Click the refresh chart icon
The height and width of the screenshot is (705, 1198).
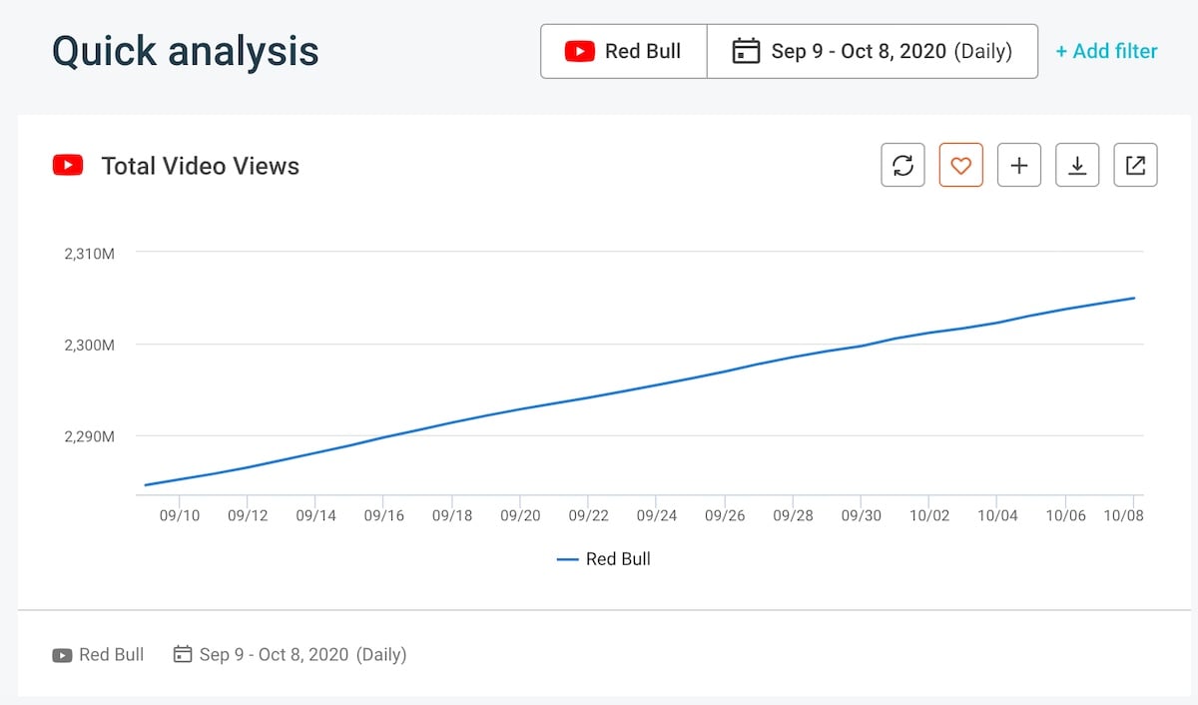(902, 166)
